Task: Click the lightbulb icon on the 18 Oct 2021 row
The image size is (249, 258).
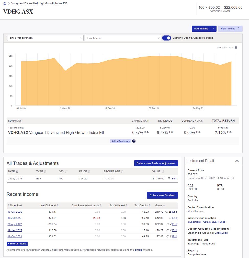Action: pos(171,236)
